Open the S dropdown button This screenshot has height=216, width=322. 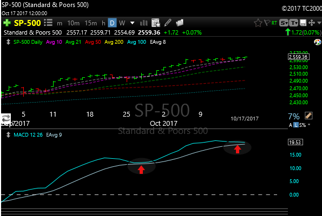(x=284, y=23)
